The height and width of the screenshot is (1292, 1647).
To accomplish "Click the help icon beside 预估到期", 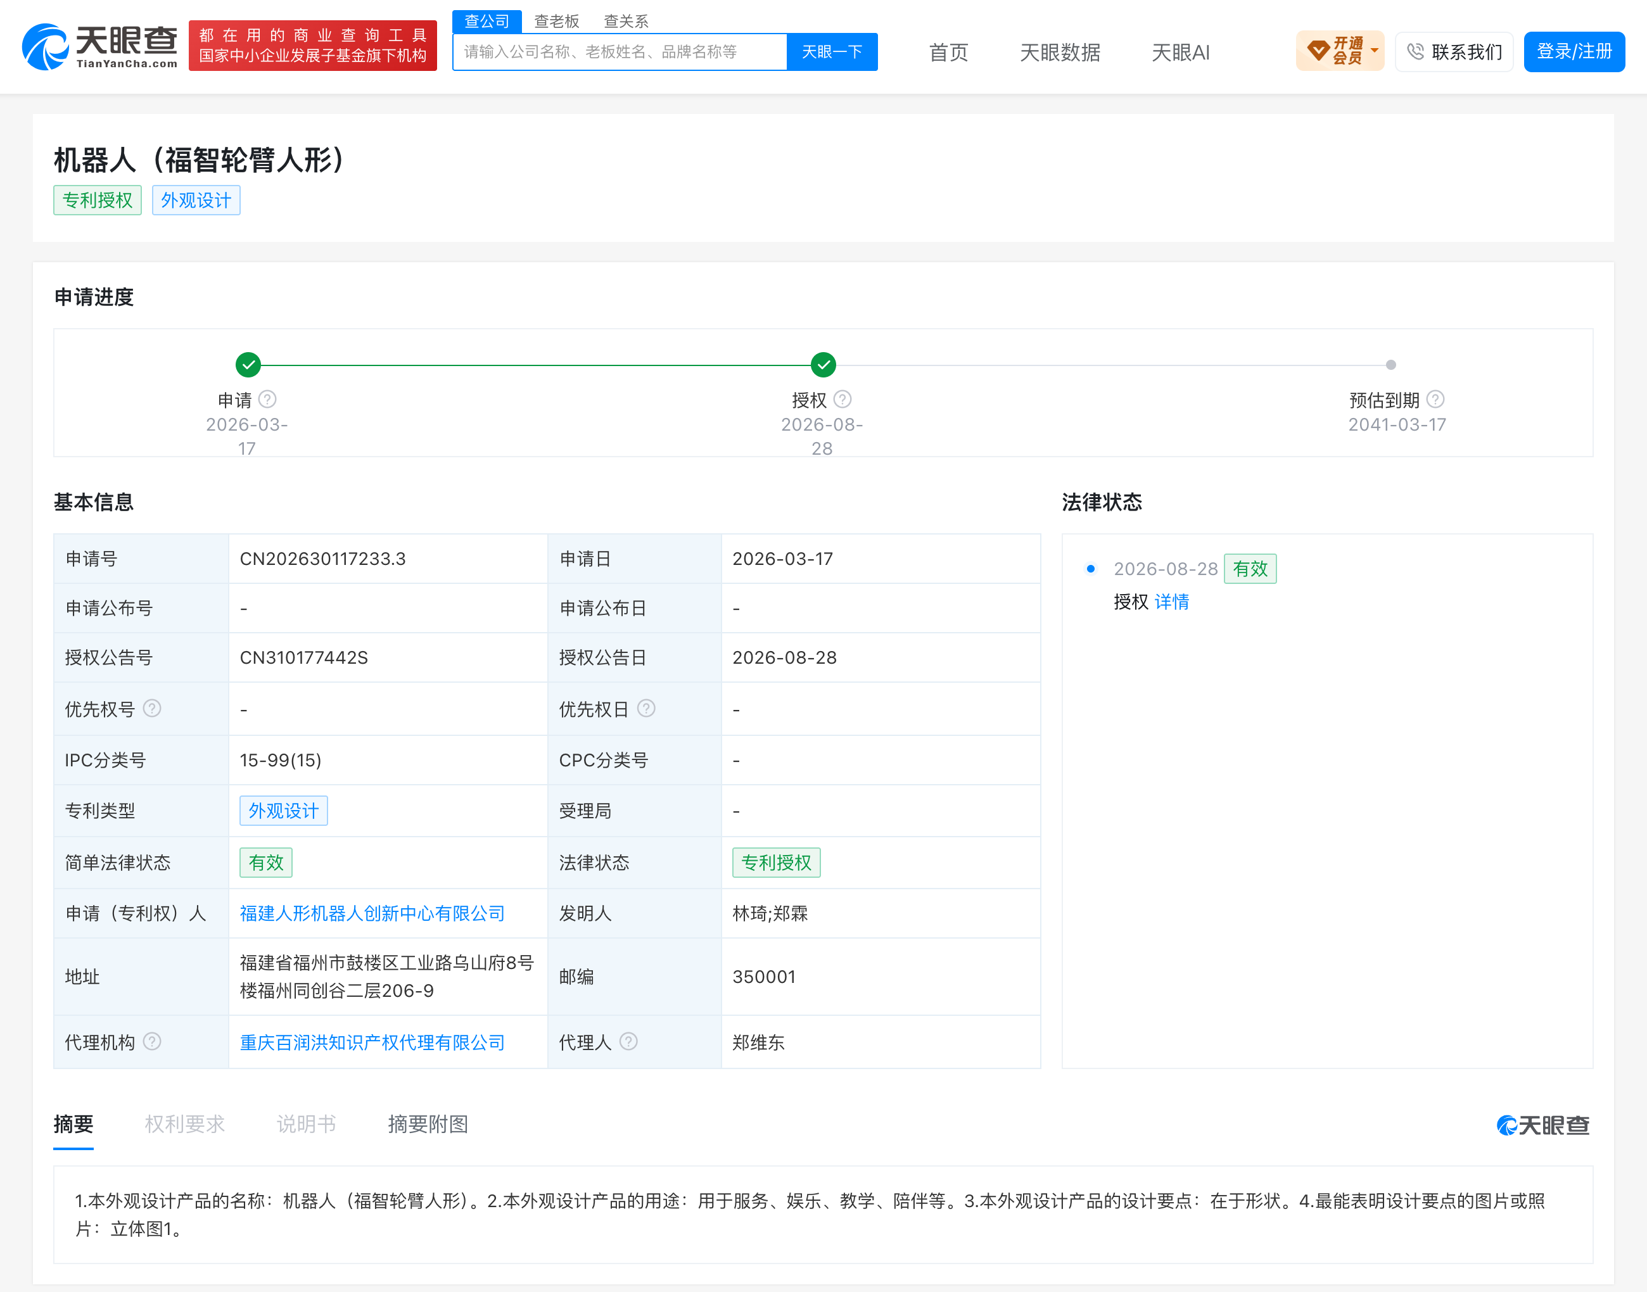I will click(1435, 400).
